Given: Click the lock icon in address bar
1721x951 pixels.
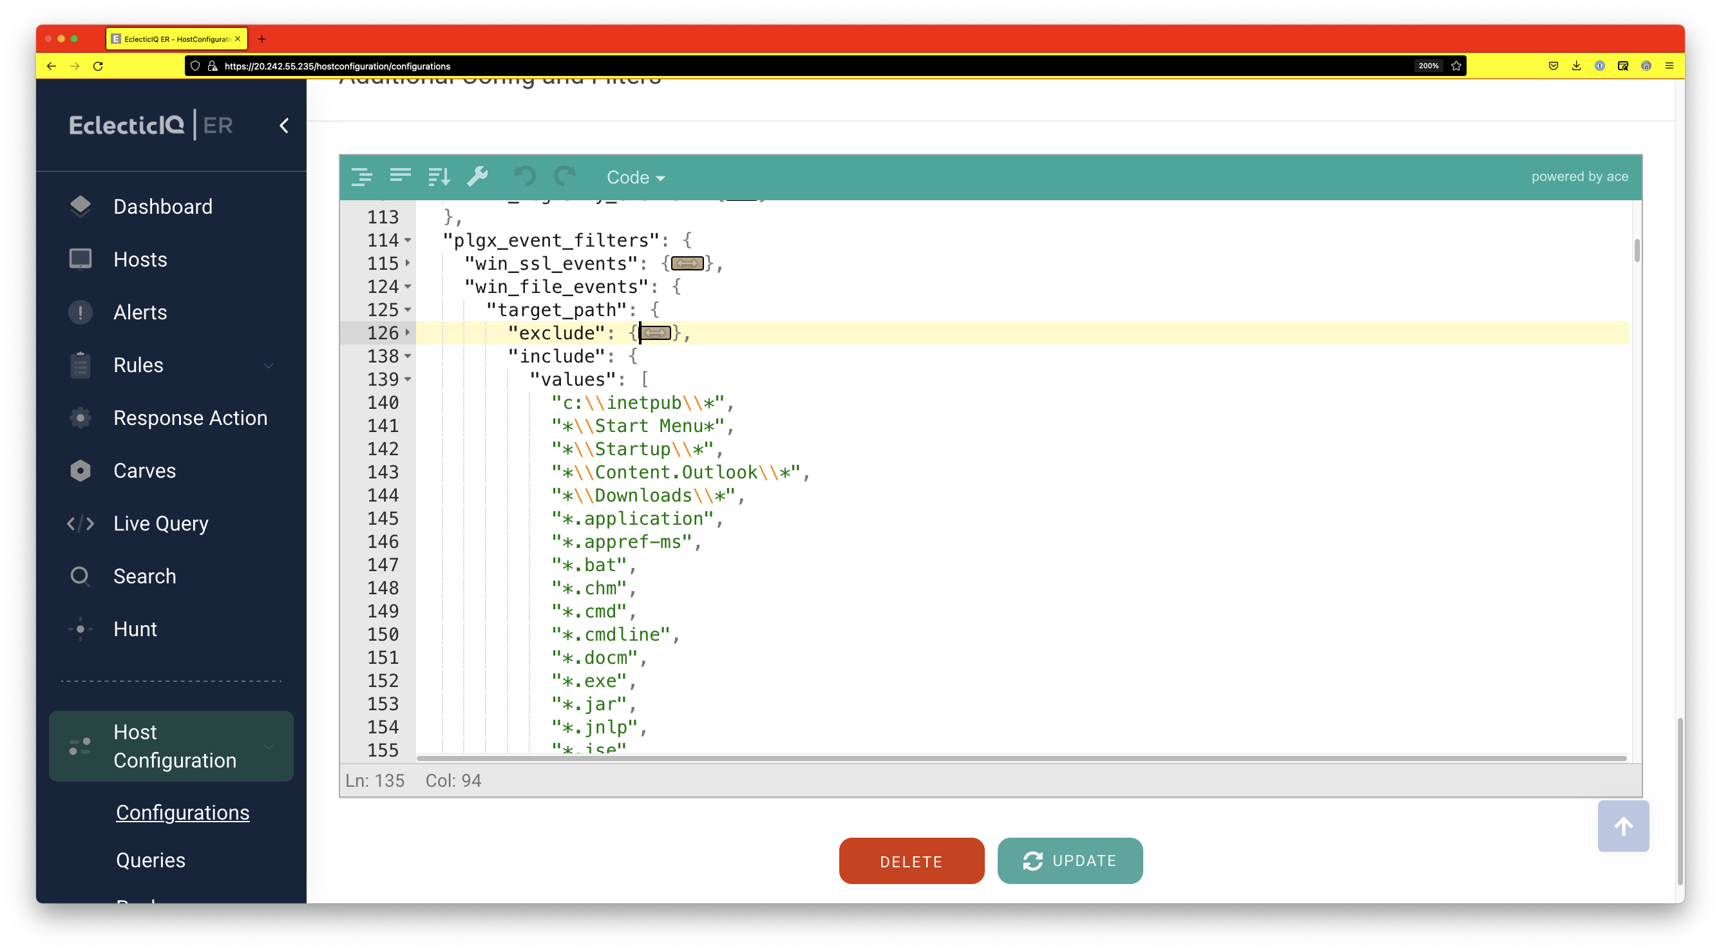Looking at the screenshot, I should point(213,66).
